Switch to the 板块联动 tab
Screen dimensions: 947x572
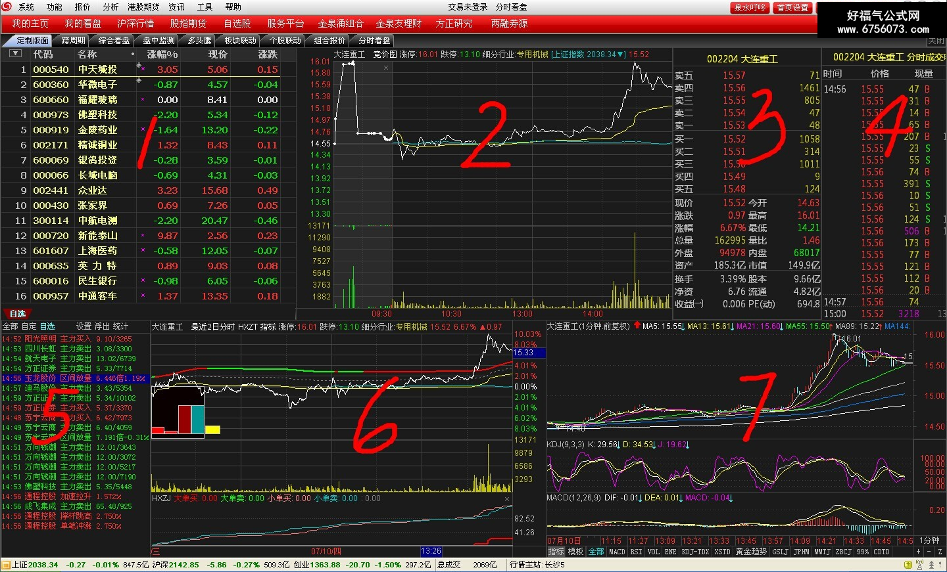240,40
